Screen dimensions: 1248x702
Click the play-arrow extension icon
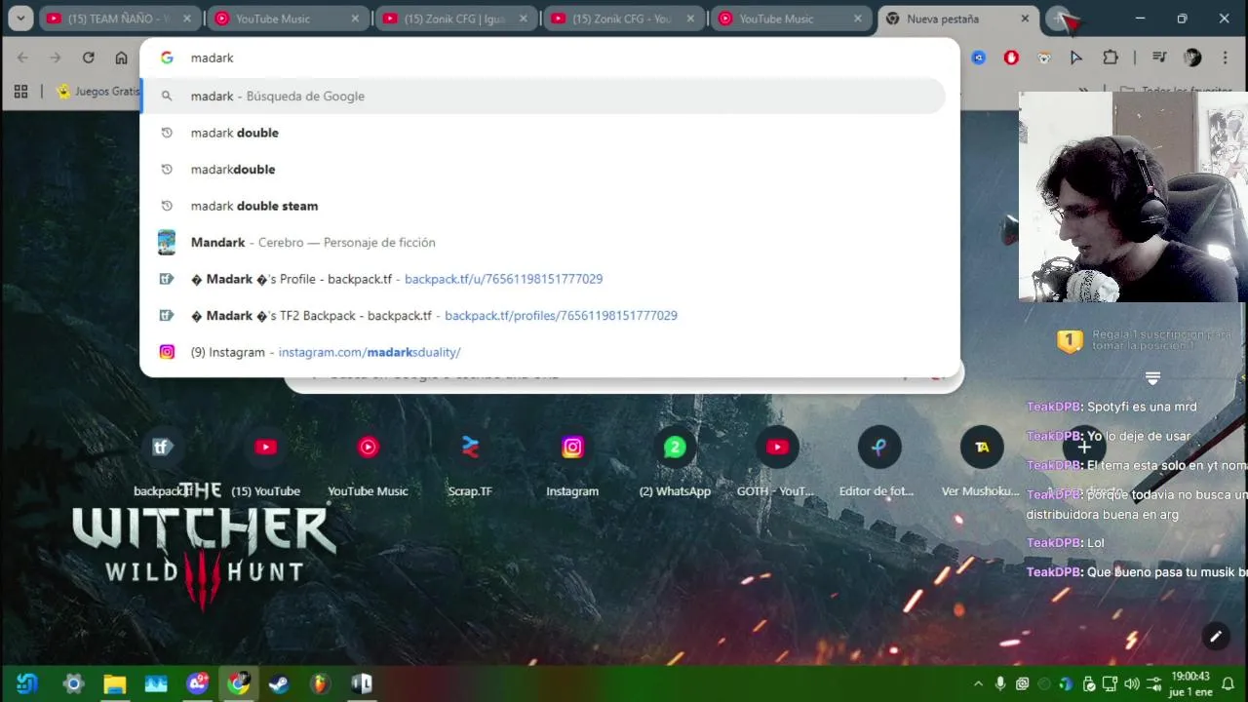tap(1076, 58)
